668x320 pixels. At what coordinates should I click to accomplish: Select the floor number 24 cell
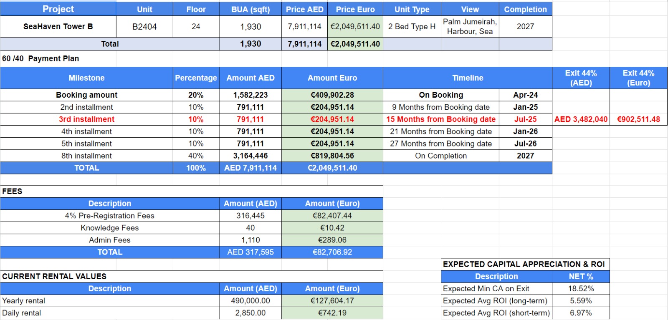coord(196,27)
